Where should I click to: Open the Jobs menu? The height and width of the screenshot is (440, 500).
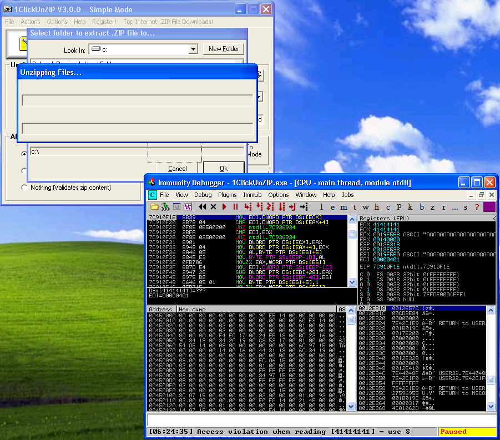pos(347,195)
